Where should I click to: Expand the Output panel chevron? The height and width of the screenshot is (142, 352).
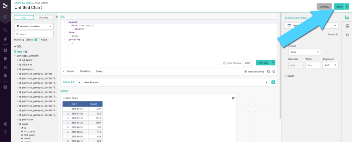point(63,71)
